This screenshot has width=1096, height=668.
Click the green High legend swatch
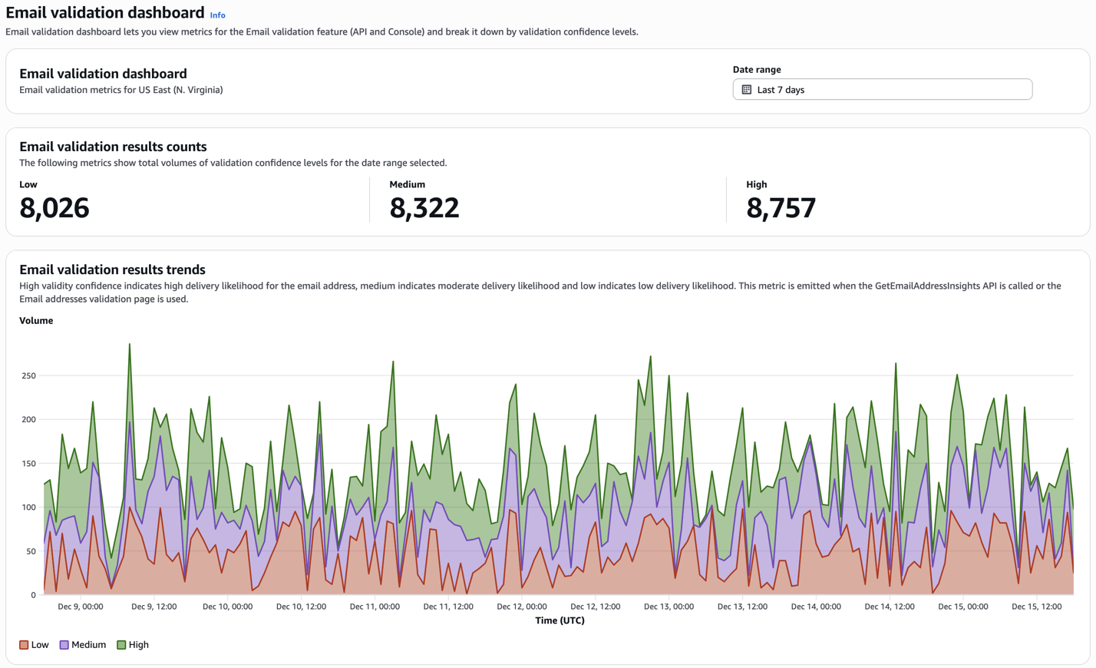[x=121, y=645]
